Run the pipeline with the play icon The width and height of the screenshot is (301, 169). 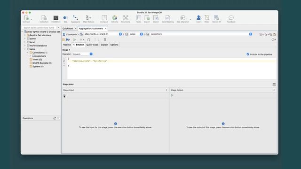coord(75,39)
